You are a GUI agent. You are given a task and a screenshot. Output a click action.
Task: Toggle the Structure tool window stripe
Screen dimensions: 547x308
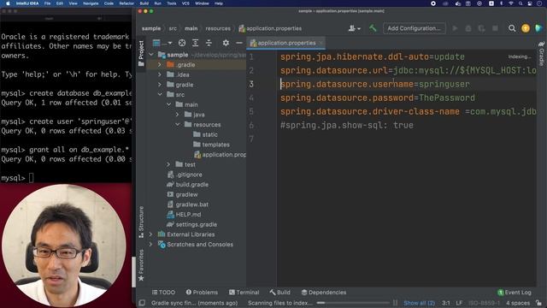[141, 222]
